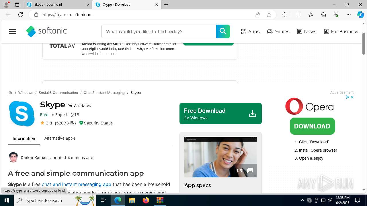The width and height of the screenshot is (367, 206).
Task: Click the Split screen icon
Action: tap(298, 15)
